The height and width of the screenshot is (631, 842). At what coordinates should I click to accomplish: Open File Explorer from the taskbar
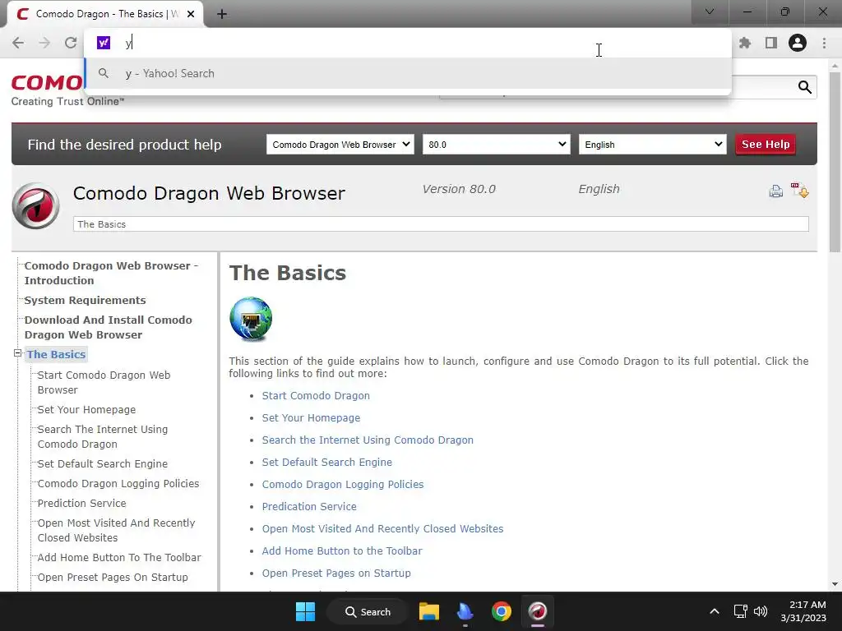[x=429, y=611]
